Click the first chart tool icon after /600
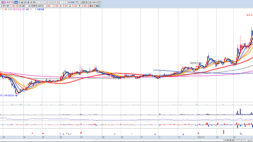 click(x=77, y=2)
